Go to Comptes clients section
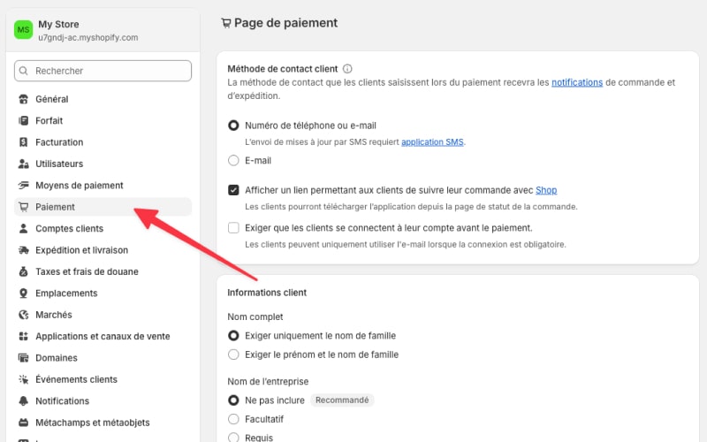This screenshot has width=707, height=442. pos(69,229)
